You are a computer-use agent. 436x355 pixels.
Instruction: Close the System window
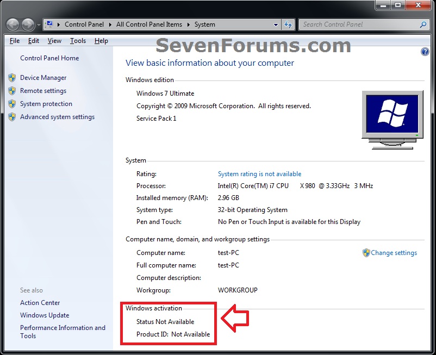418,5
